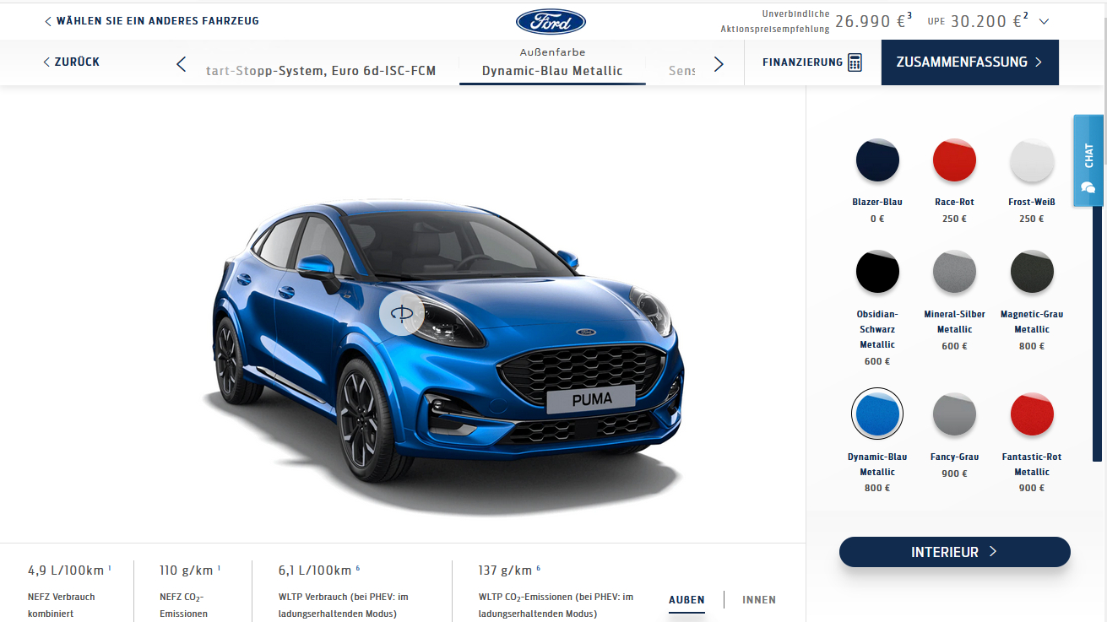
Task: Open the partially visible Sens step tab
Action: pyautogui.click(x=681, y=71)
